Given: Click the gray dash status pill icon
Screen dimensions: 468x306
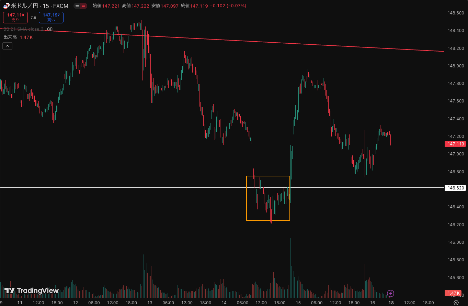Looking at the screenshot, I should (x=77, y=6).
